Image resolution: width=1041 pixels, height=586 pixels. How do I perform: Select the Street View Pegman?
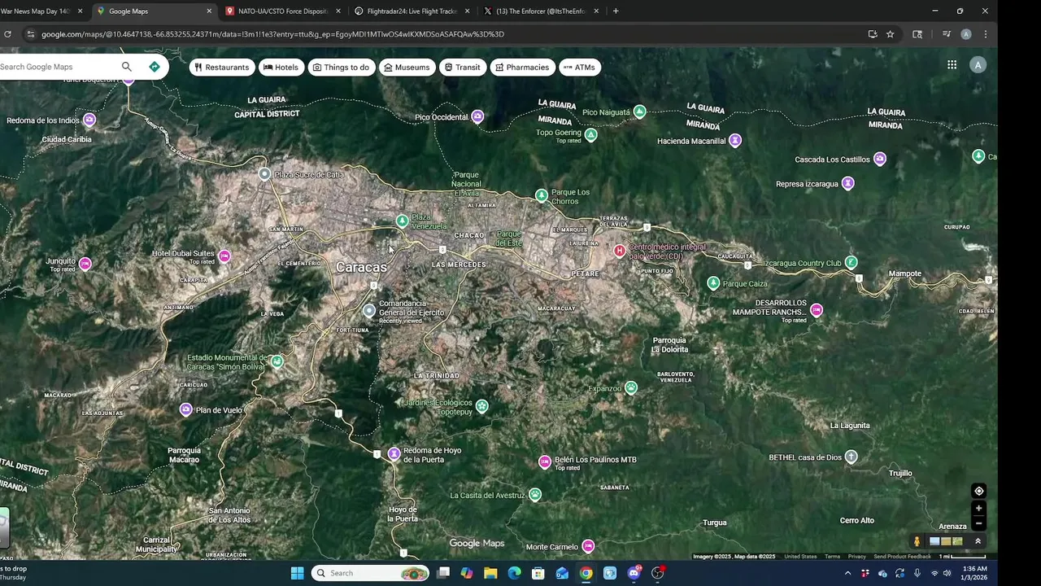917,541
